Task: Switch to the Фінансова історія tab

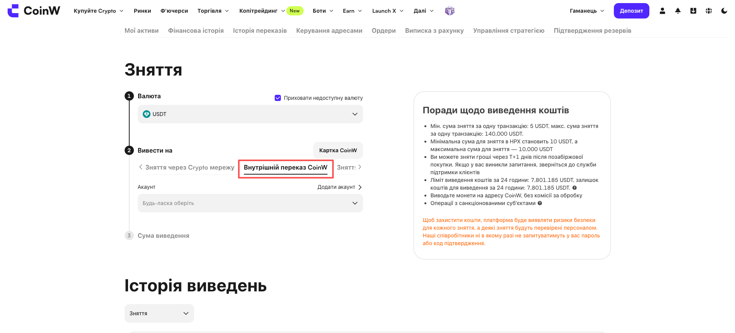Action: (x=196, y=30)
